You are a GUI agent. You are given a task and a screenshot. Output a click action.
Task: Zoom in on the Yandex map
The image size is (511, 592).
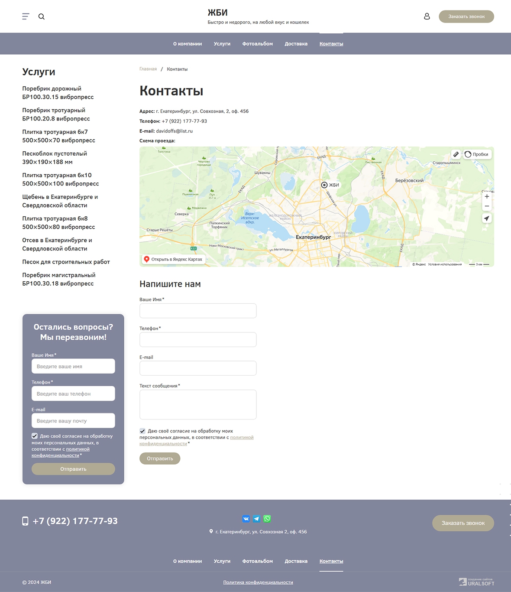tap(487, 196)
